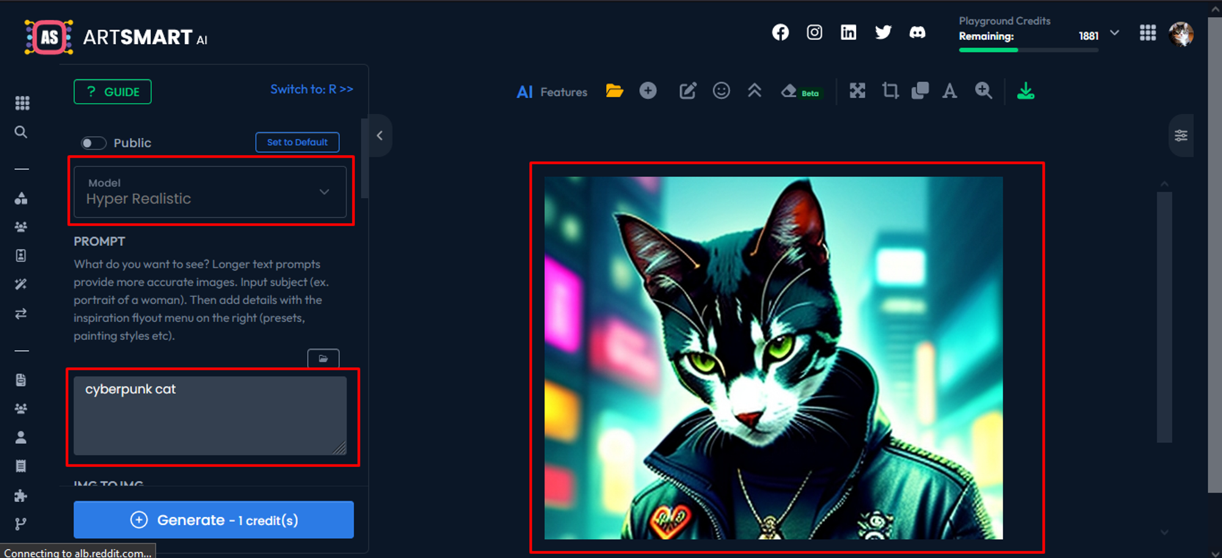Open the sidebar puzzle piece icon

(x=21, y=495)
